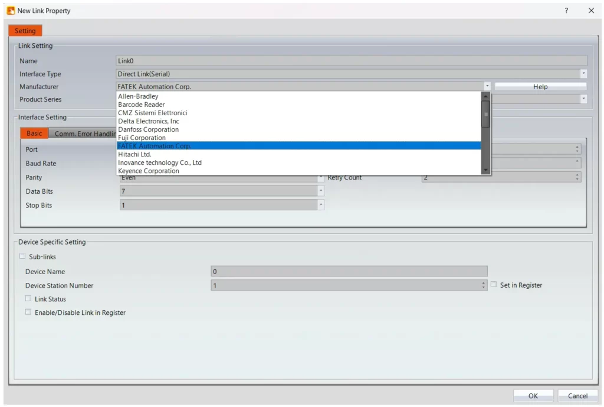
Task: Open the Data Bits dropdown
Action: [x=320, y=191]
